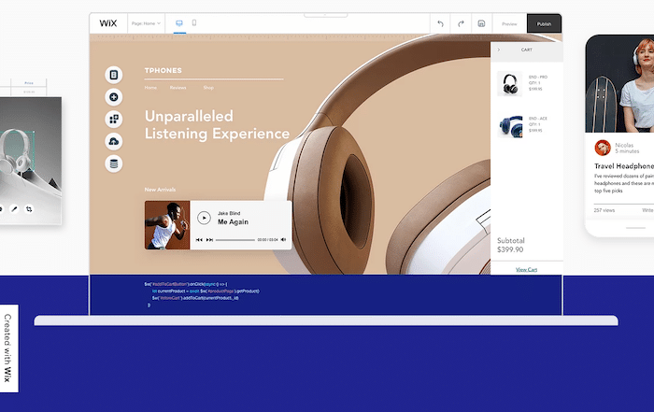Click the Preview button
Screen dimensions: 654x412
[x=509, y=23]
